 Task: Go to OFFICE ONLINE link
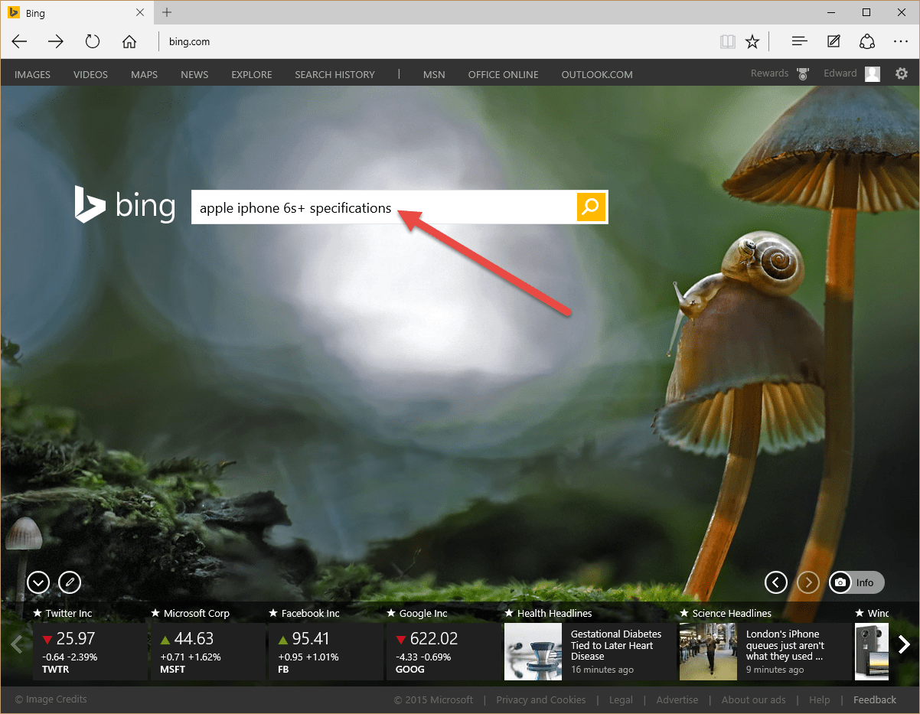pyautogui.click(x=503, y=74)
